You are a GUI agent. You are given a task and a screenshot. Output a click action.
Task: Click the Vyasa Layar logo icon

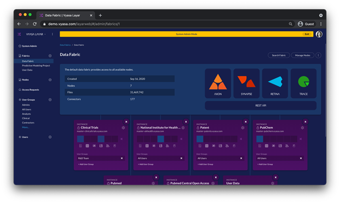point(19,34)
